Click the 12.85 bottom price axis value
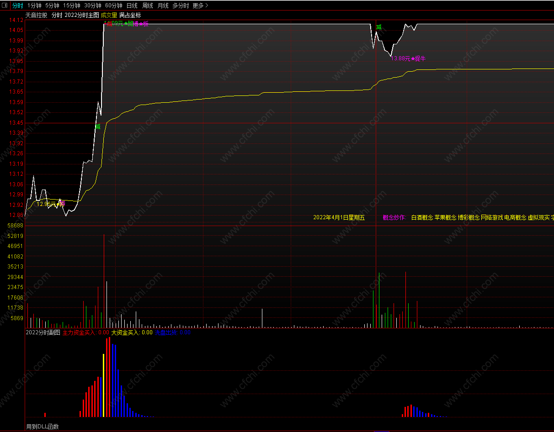 [x=16, y=215]
